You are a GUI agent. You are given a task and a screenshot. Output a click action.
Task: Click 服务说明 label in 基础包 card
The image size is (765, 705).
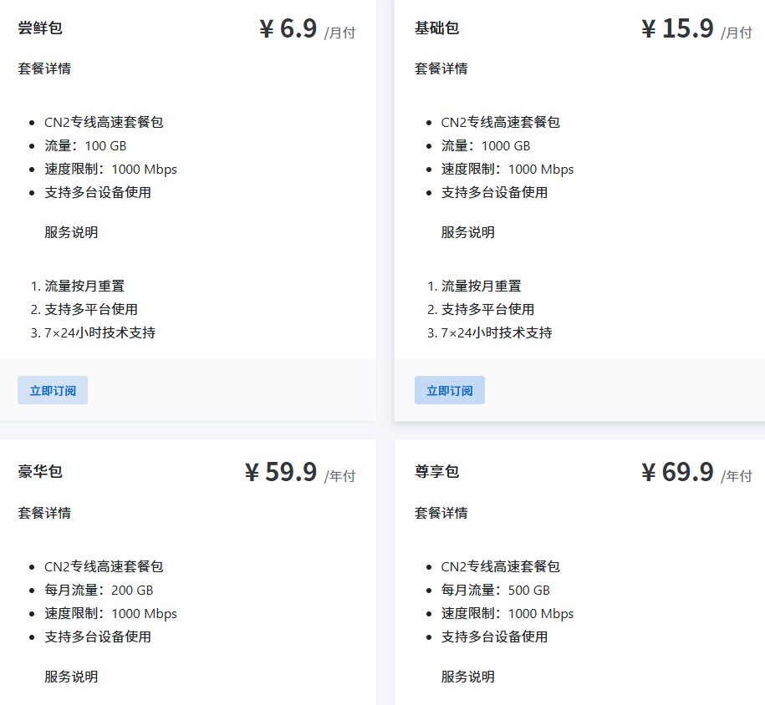pyautogui.click(x=467, y=232)
